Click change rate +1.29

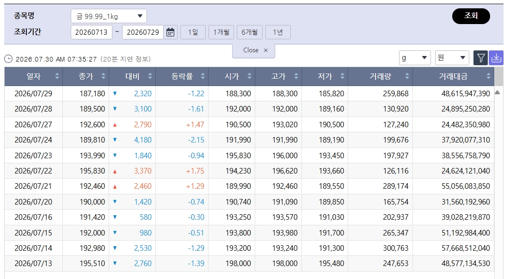click(x=195, y=186)
